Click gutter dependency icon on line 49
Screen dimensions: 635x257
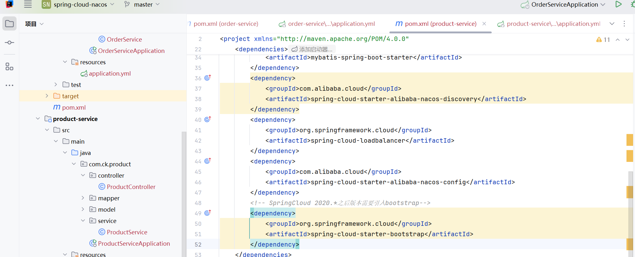click(x=208, y=213)
